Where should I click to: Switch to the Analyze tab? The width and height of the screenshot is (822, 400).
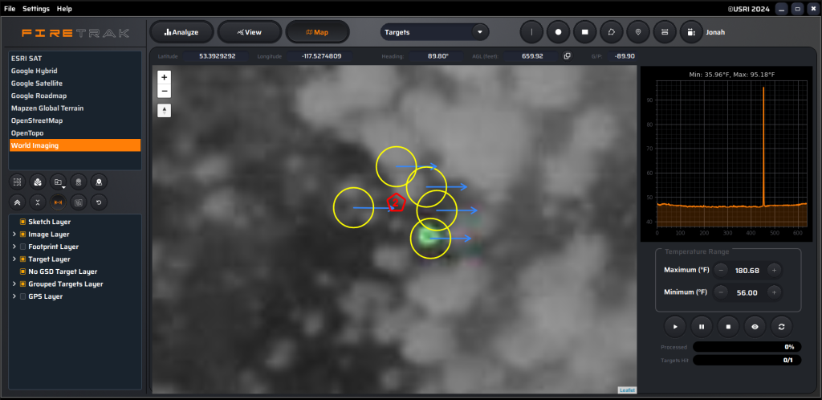pyautogui.click(x=181, y=32)
